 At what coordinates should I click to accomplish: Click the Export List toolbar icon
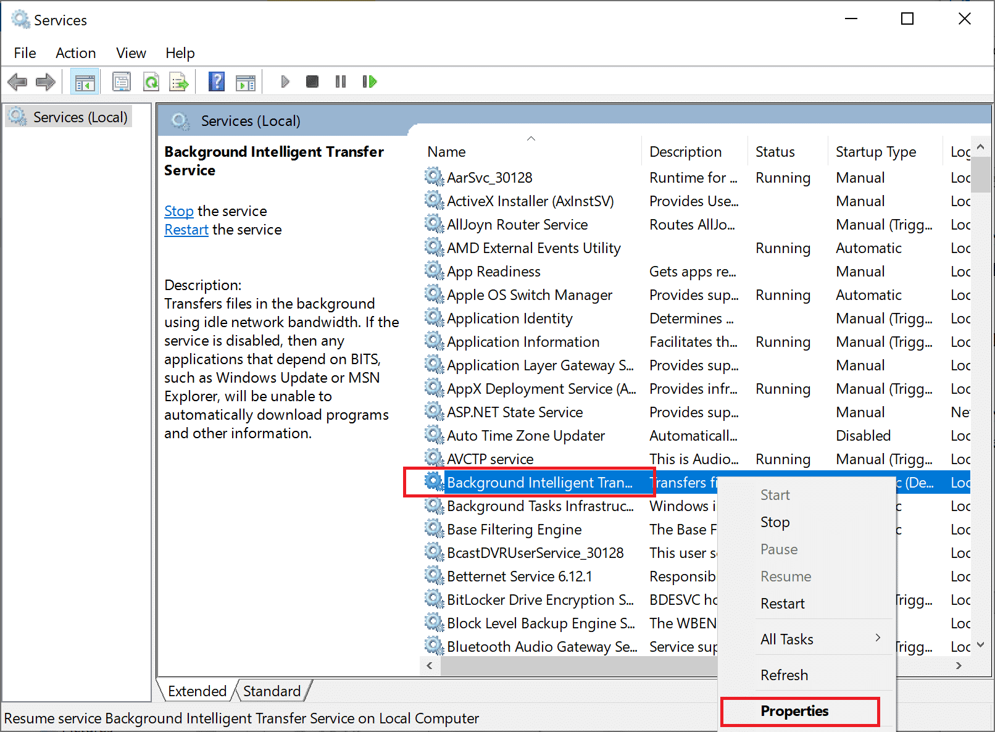click(179, 81)
